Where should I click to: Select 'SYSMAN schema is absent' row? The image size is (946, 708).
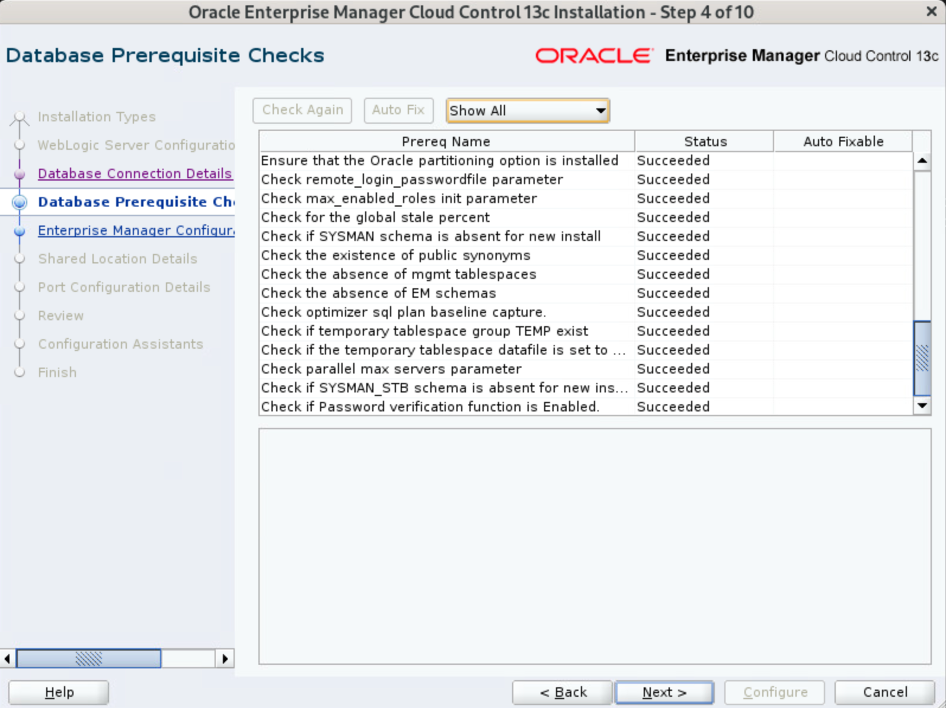(x=586, y=236)
